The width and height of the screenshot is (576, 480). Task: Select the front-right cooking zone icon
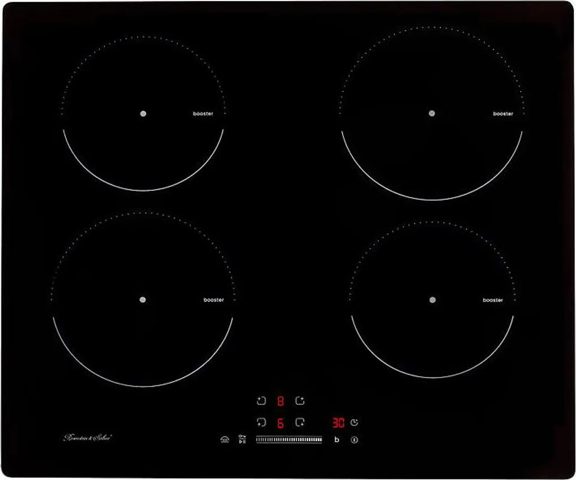coord(300,422)
